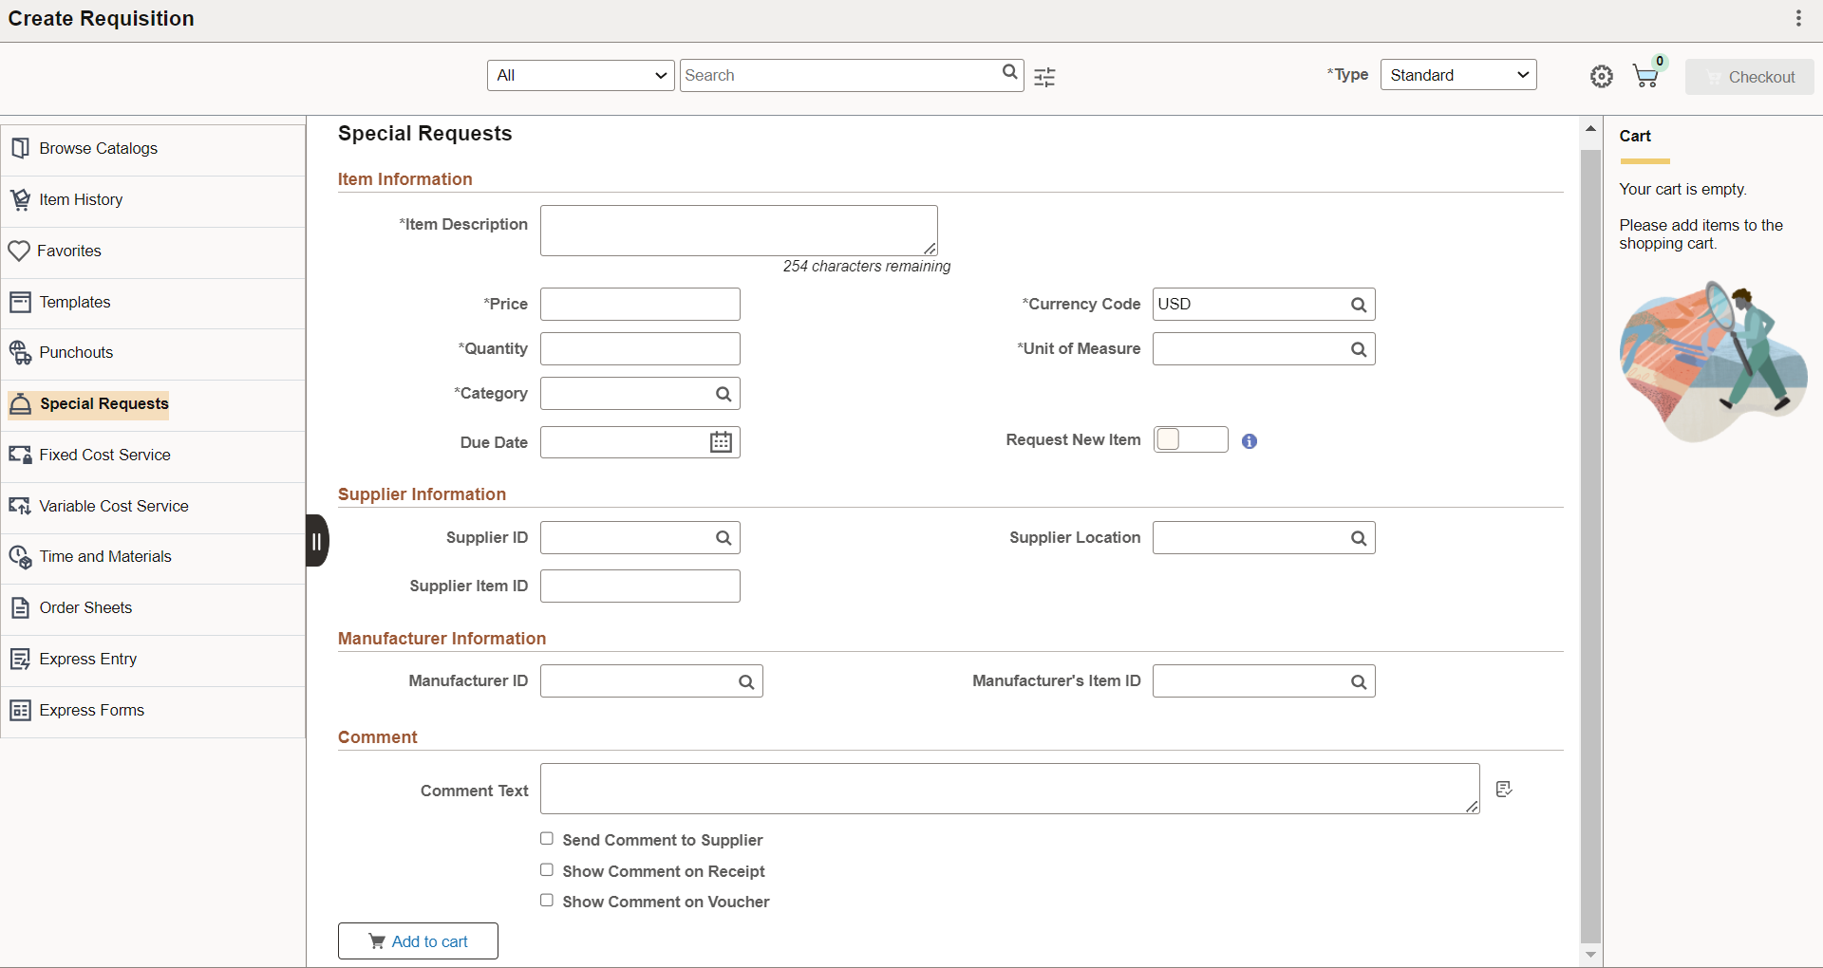Open comment text expand icon
Viewport: 1823px width, 968px height.
pos(1504,790)
